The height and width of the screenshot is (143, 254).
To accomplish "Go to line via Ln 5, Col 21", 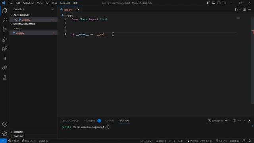I will (146, 141).
